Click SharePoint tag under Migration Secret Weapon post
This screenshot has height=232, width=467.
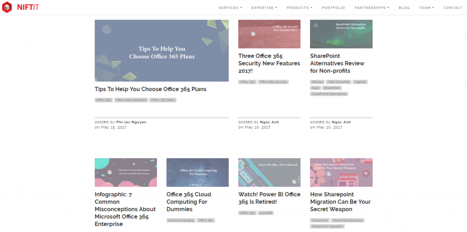(x=320, y=221)
